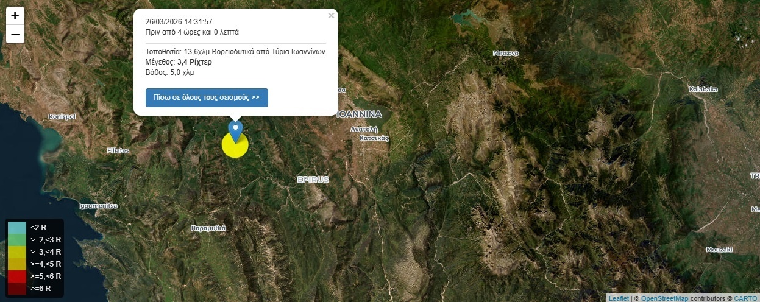Click the Metsovo town label
This screenshot has width=760, height=302.
pyautogui.click(x=506, y=54)
